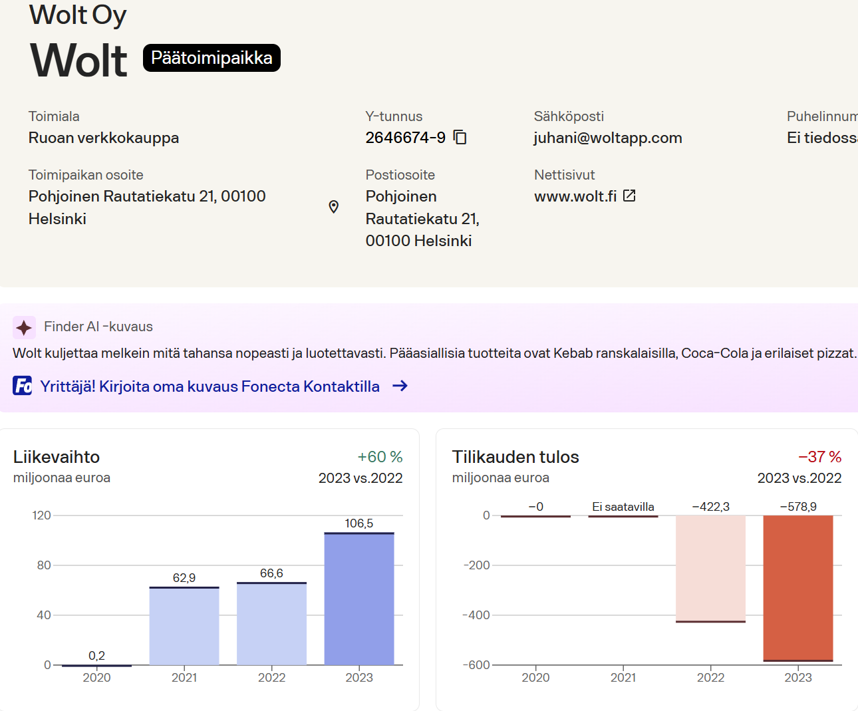Click the '−37 %' result change figure
This screenshot has width=858, height=711.
pyautogui.click(x=820, y=457)
